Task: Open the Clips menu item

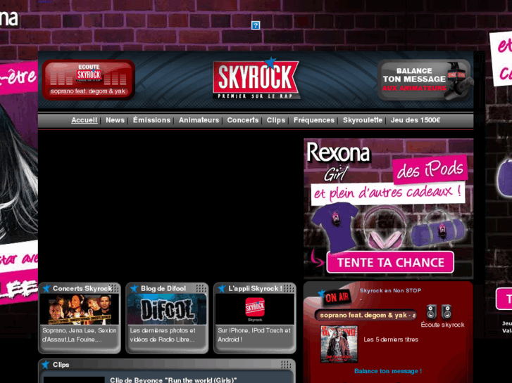Action: (x=276, y=120)
